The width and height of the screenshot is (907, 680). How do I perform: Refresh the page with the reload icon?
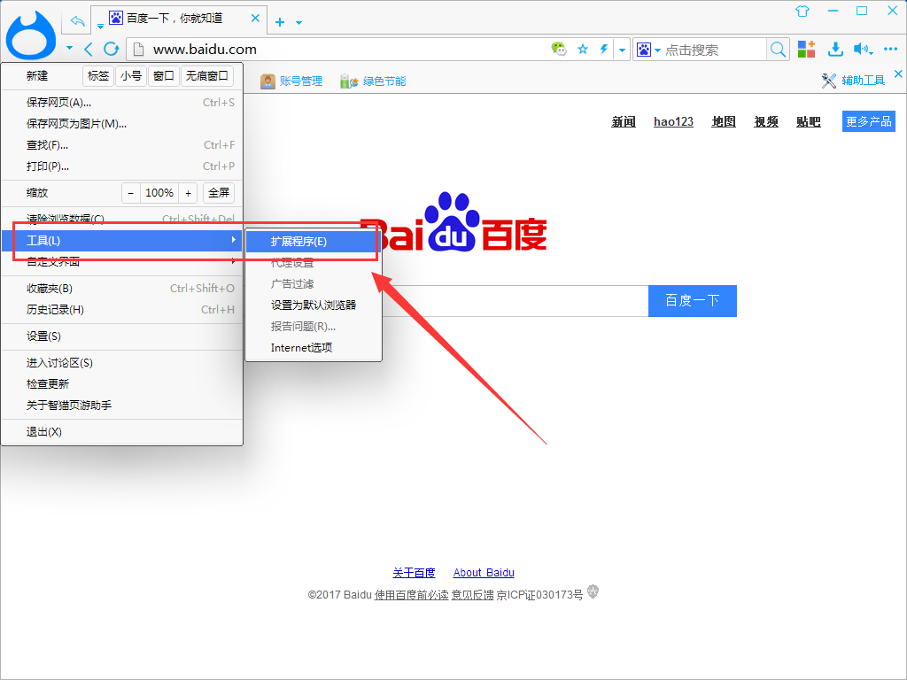point(111,50)
